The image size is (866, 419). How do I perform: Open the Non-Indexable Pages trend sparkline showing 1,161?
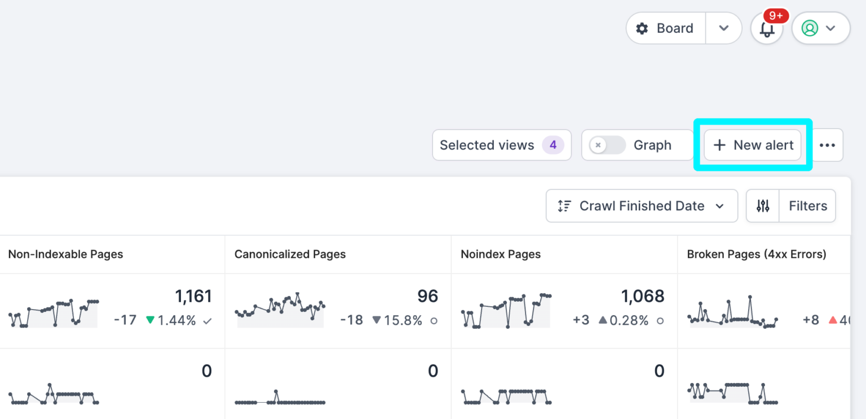(54, 314)
